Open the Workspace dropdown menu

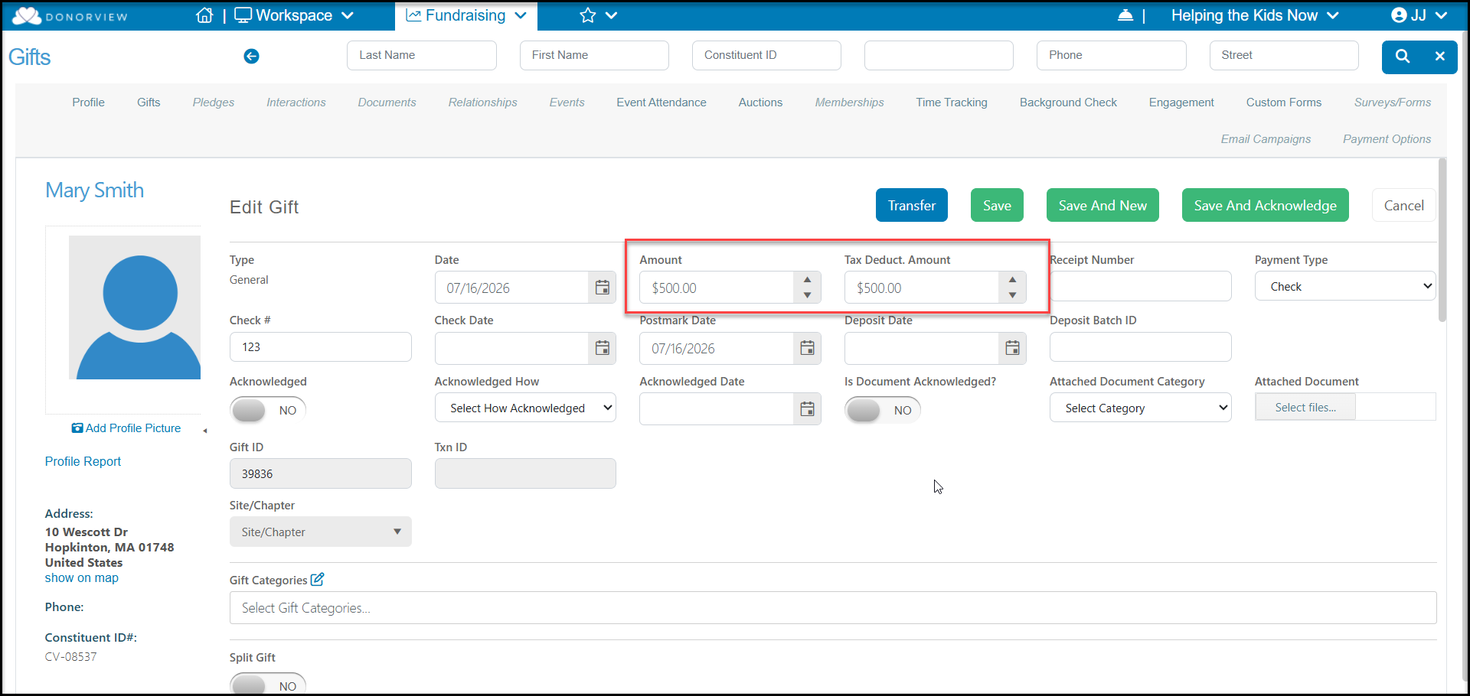[x=294, y=15]
